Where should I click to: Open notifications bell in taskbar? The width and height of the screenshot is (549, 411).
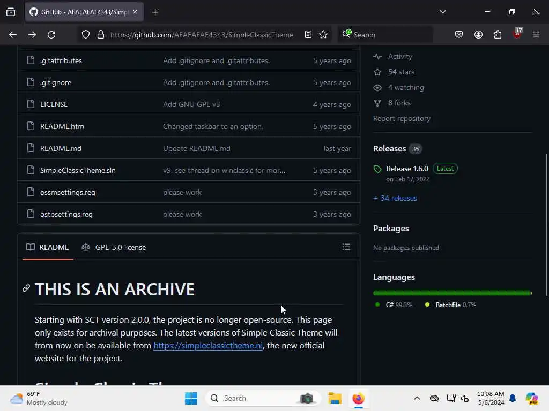click(513, 398)
